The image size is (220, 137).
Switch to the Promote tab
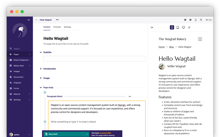pyautogui.click(x=57, y=27)
